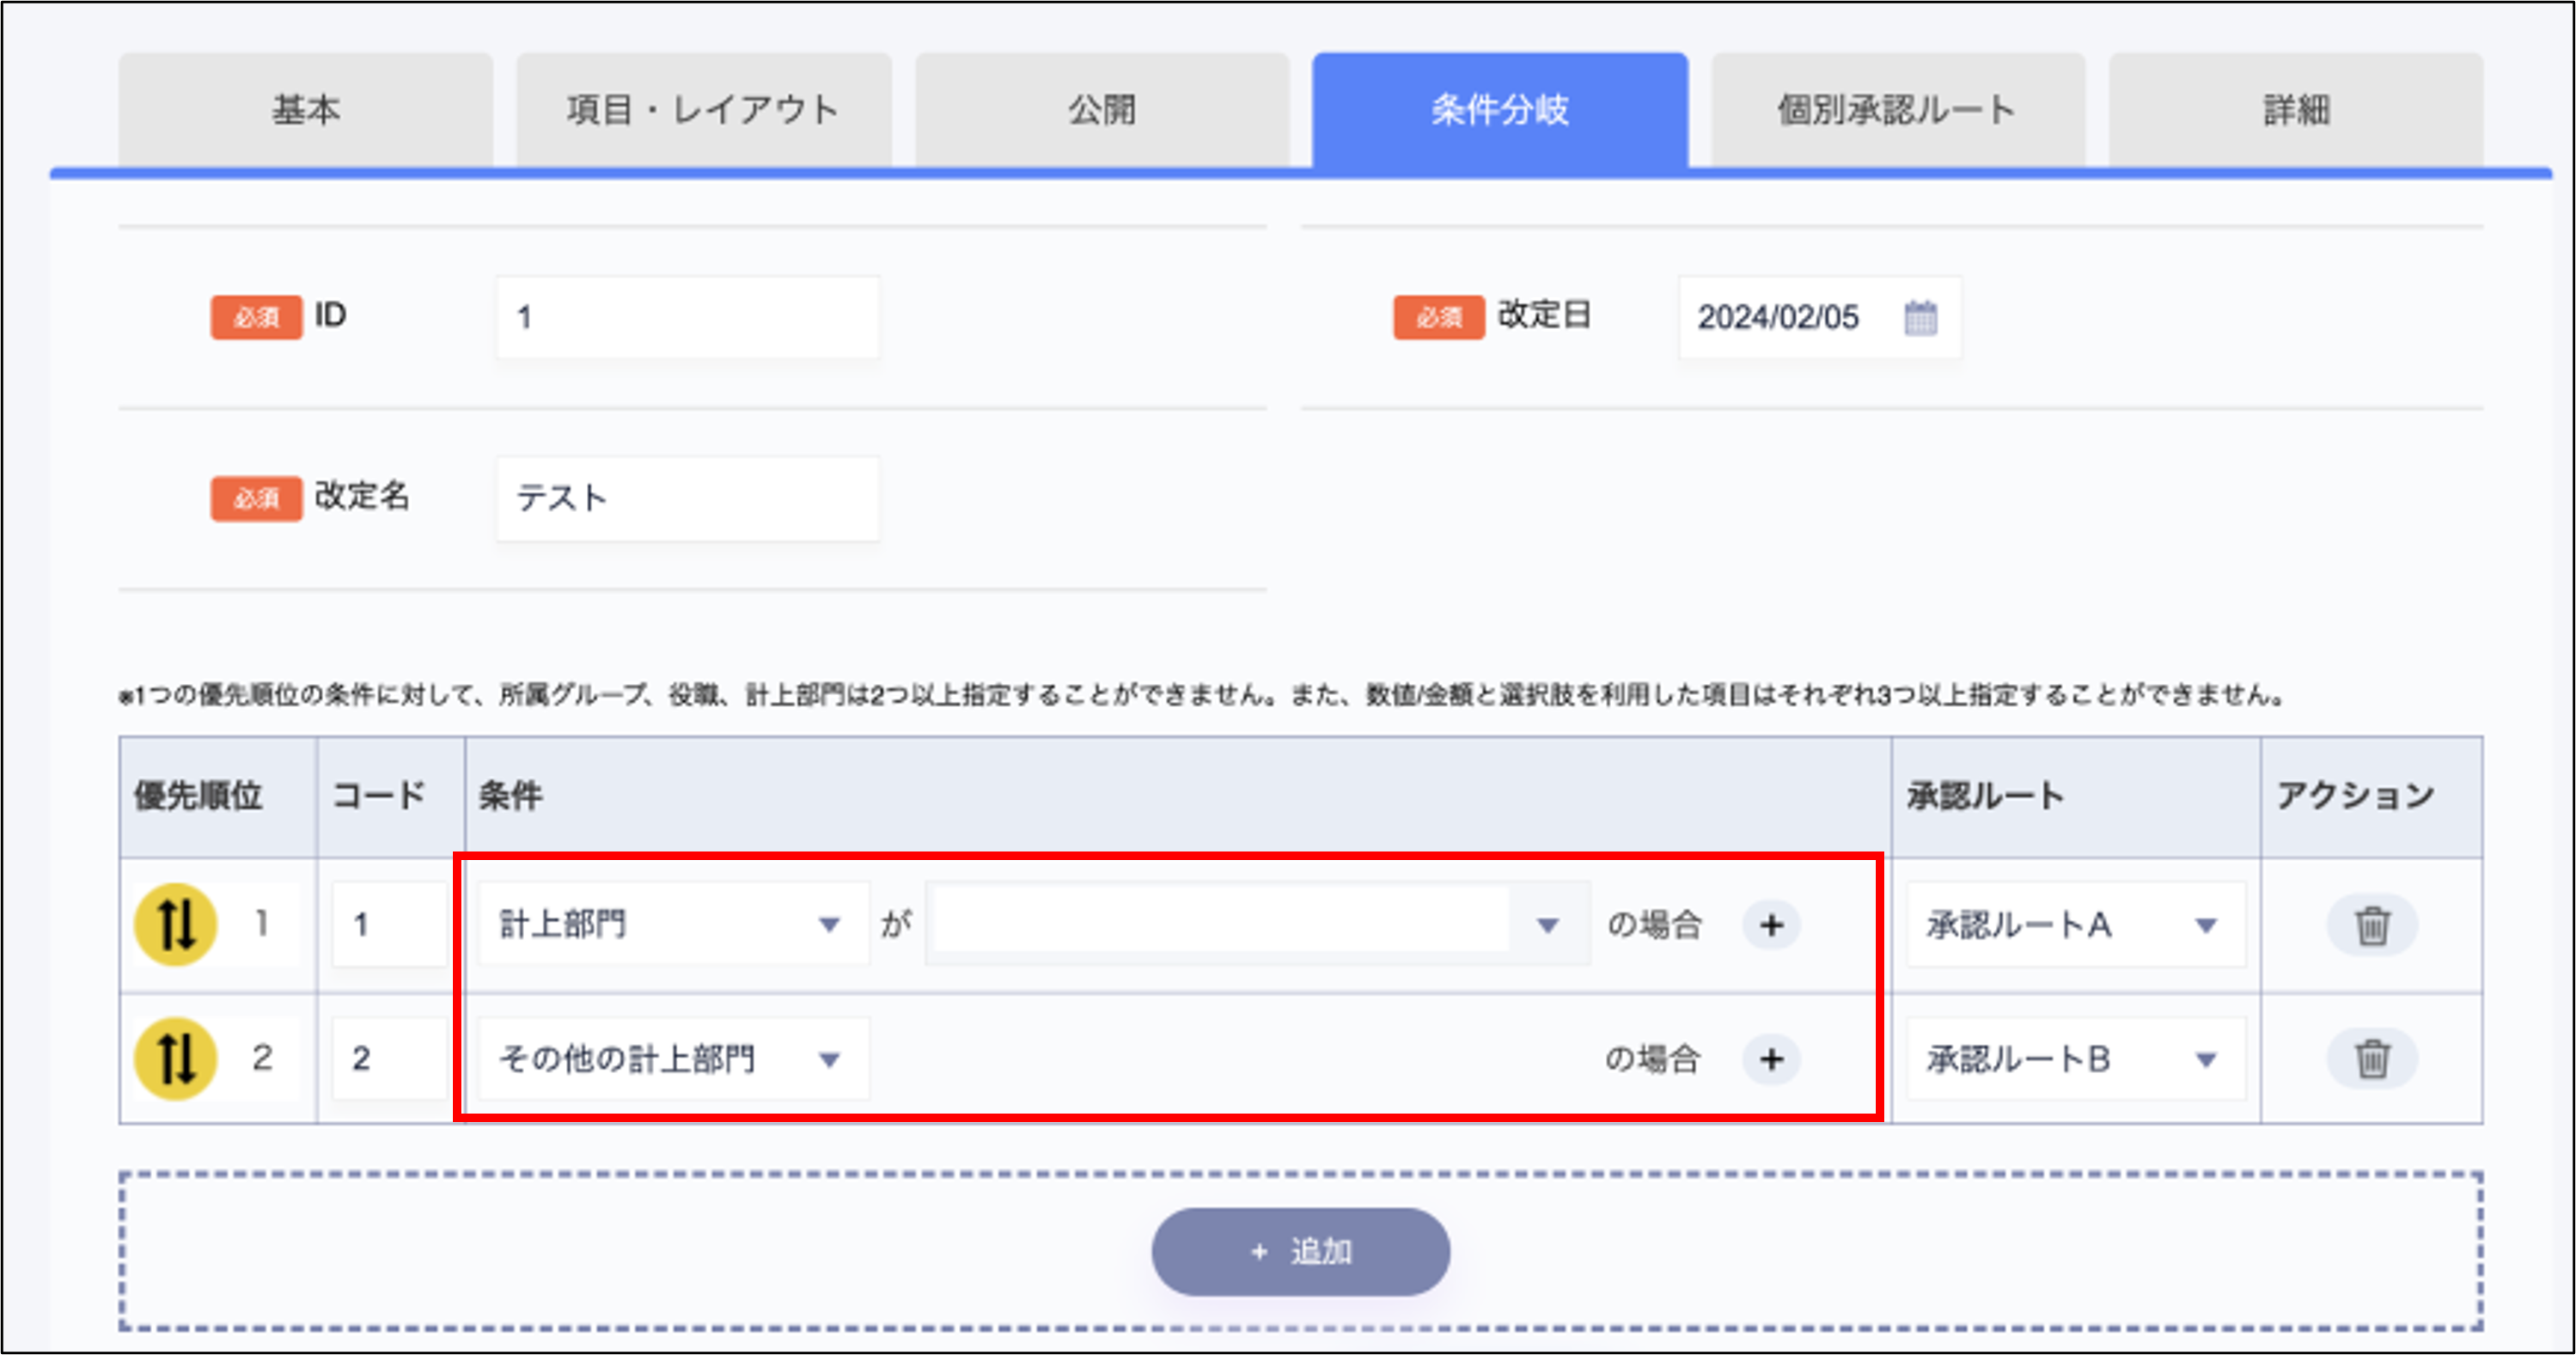Image resolution: width=2576 pixels, height=1355 pixels.
Task: Click the 改定名 field containing テスト
Action: pos(686,497)
